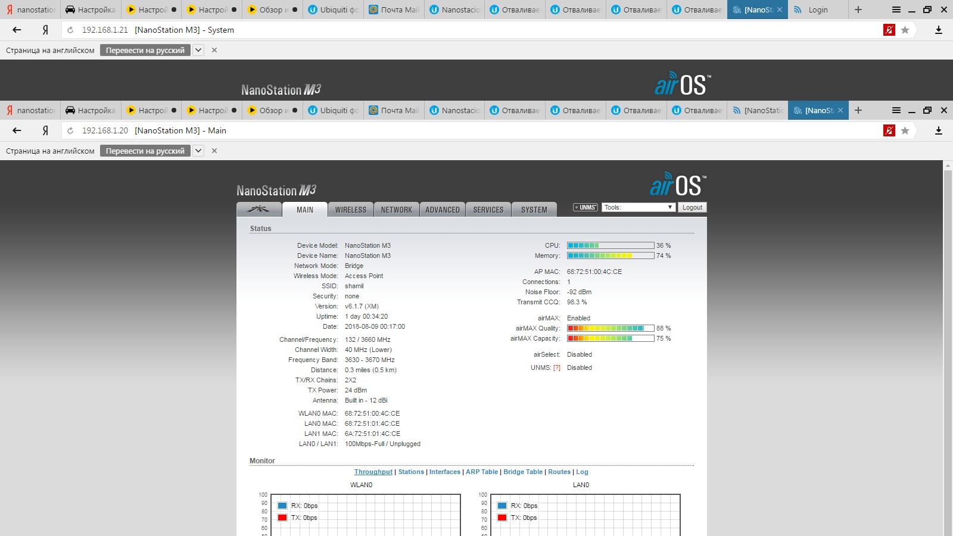This screenshot has width=953, height=536.
Task: Open the Log link
Action: pos(582,472)
